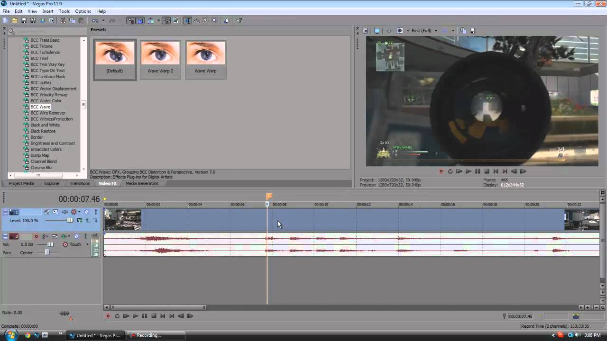Viewport: 607px width, 341px height.
Task: Open the File menu
Action: point(6,11)
